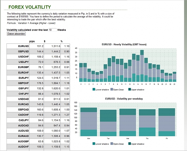This screenshot has width=187, height=151.
Task: Click AUDGBP pips value 63.8
Action: [x=41, y=141]
